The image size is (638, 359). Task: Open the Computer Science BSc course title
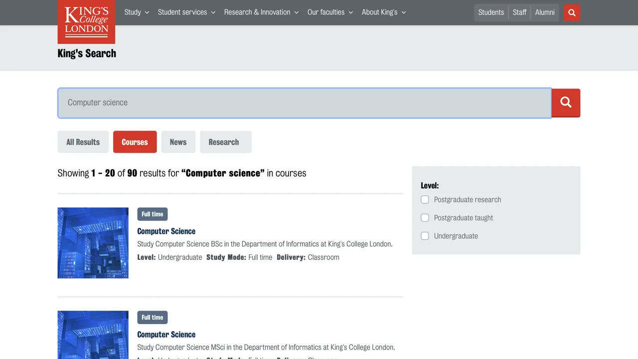166,231
